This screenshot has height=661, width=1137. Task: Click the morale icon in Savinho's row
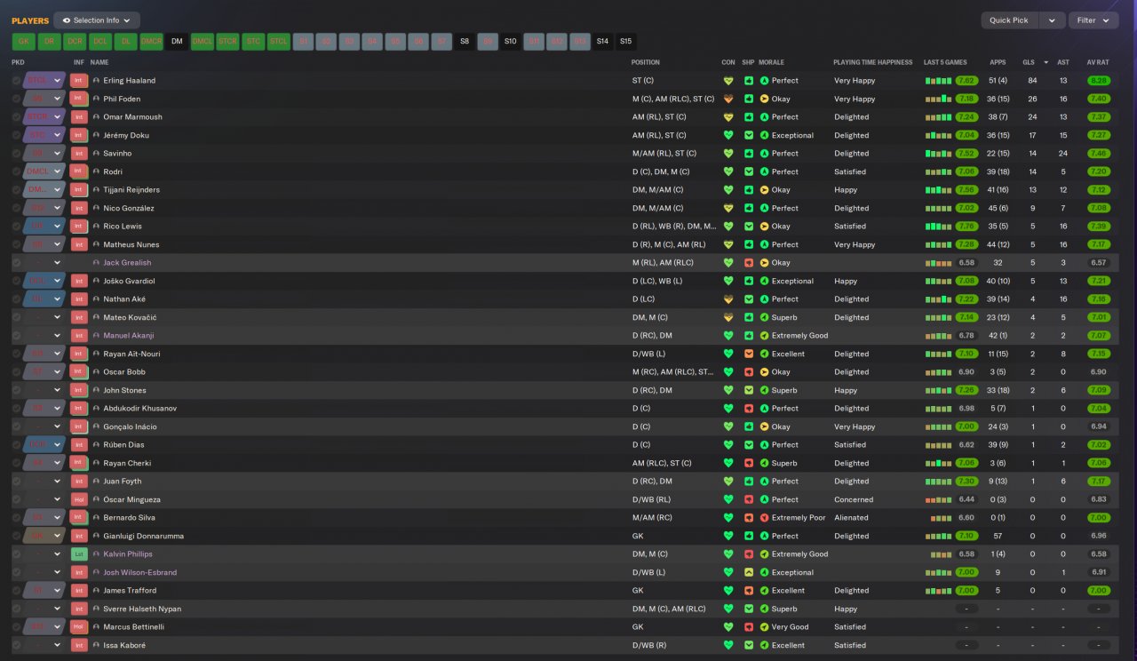coord(764,154)
